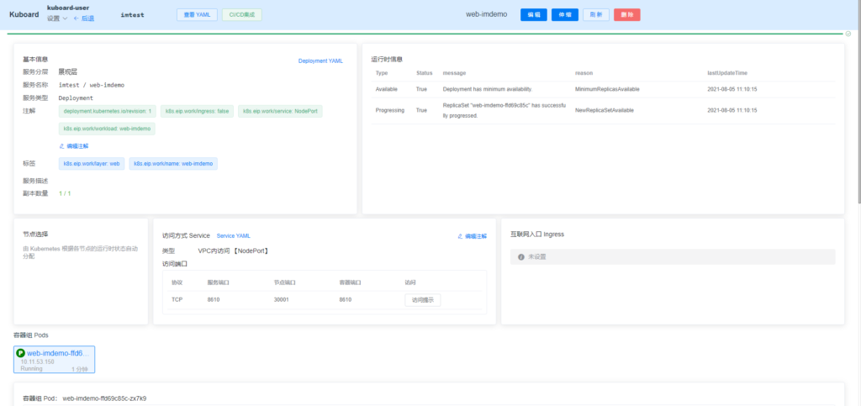Select the web-imdemo pod card

pos(55,360)
